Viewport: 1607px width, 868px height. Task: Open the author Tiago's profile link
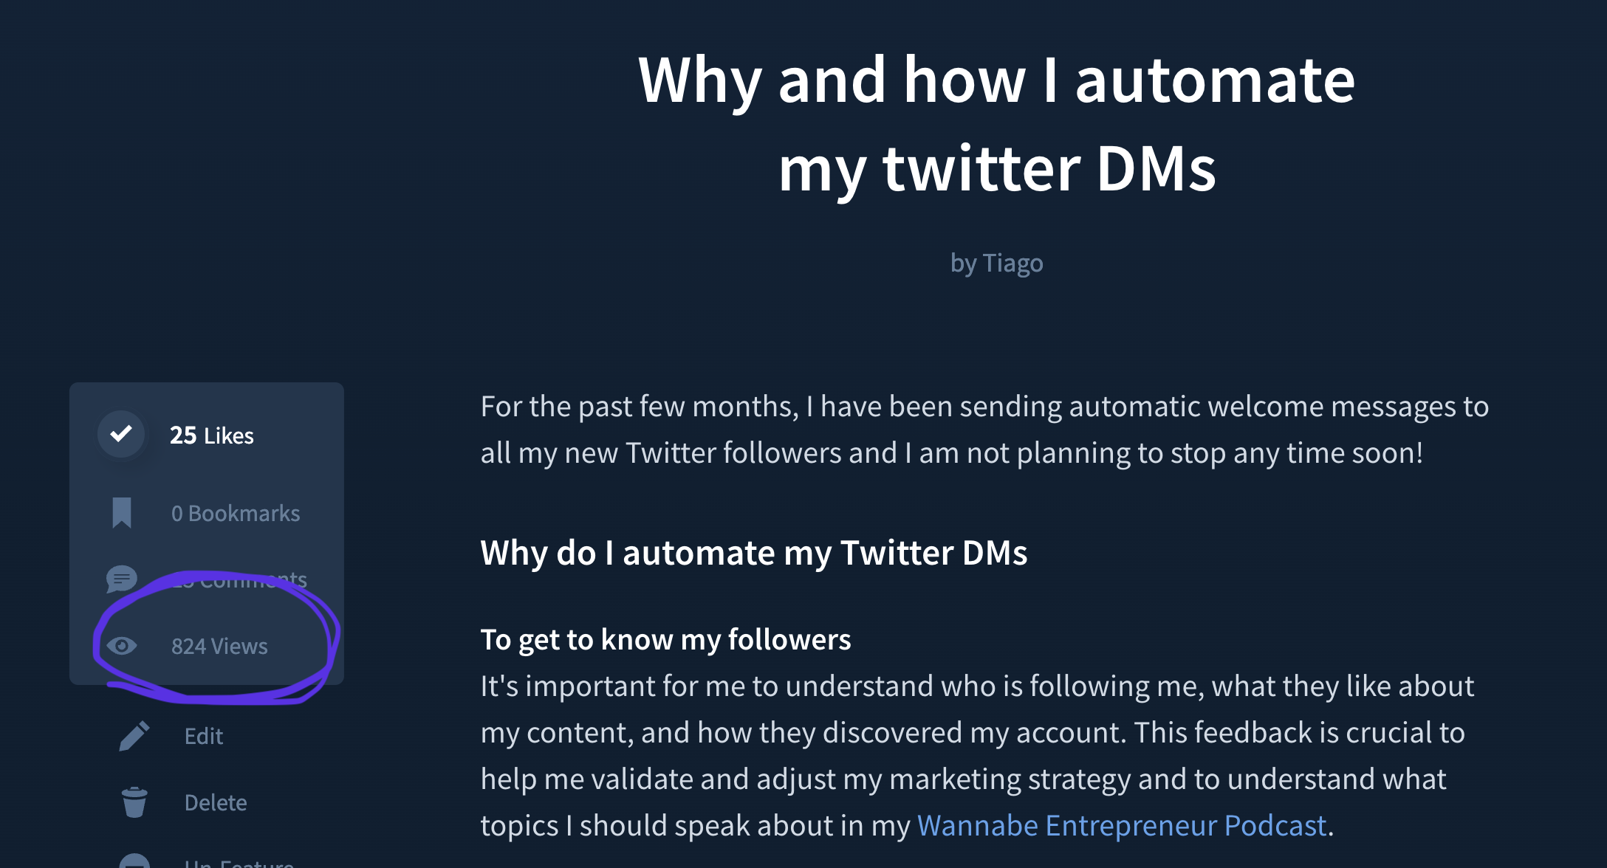coord(1012,263)
